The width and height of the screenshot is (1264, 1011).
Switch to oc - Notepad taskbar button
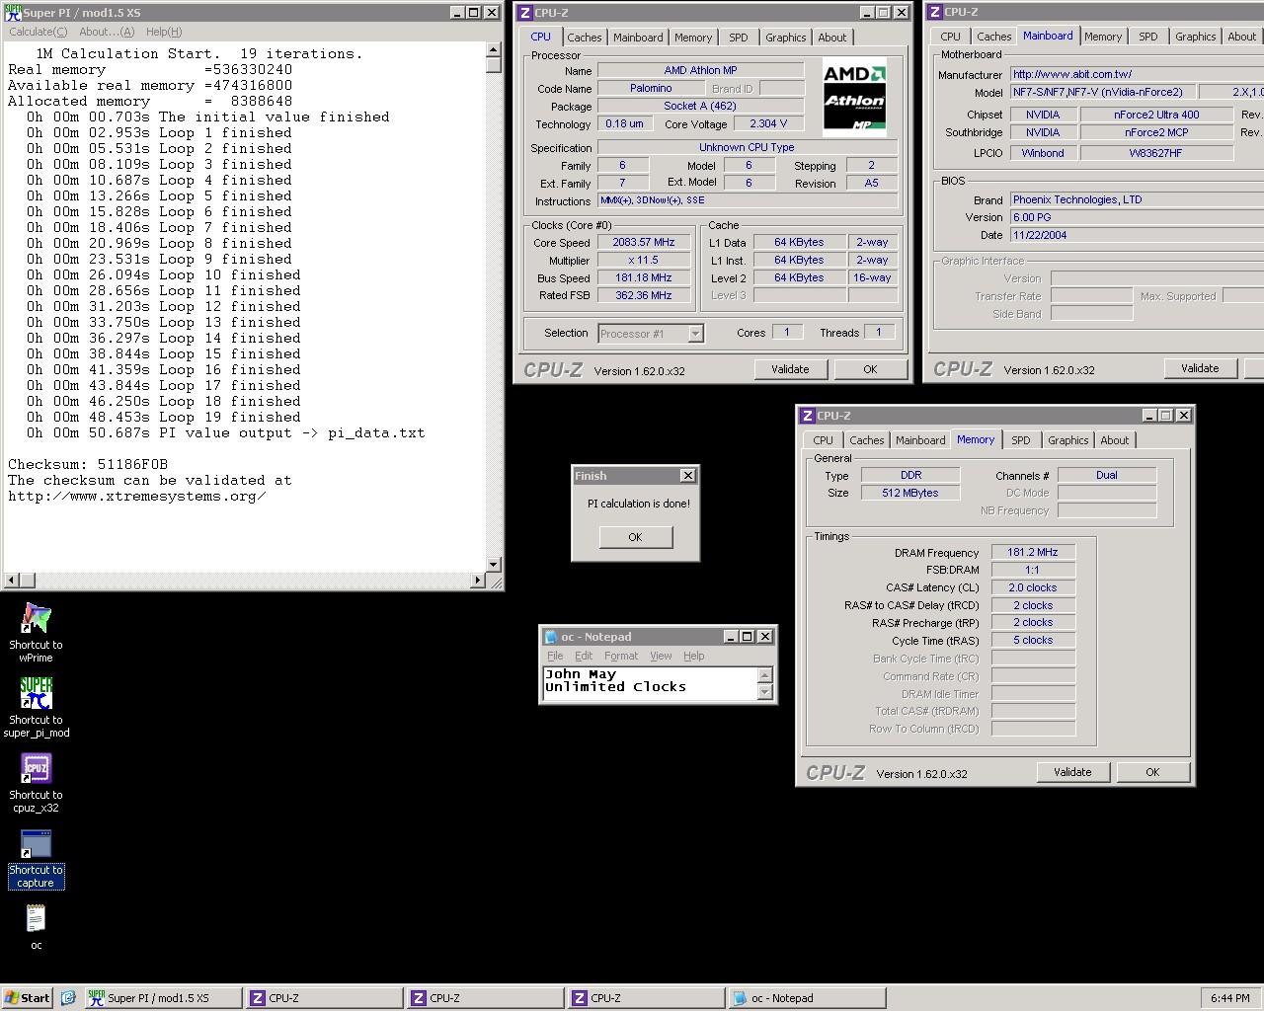click(x=807, y=998)
